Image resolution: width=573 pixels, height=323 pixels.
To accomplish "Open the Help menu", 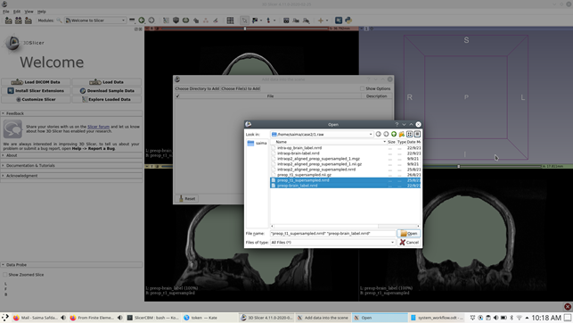I will click(x=41, y=12).
